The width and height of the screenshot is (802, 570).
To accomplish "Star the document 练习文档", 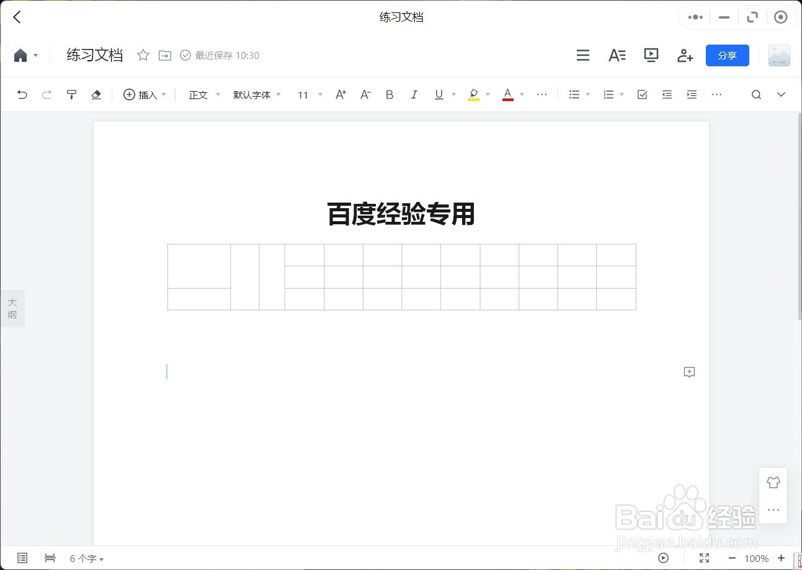I will [143, 55].
